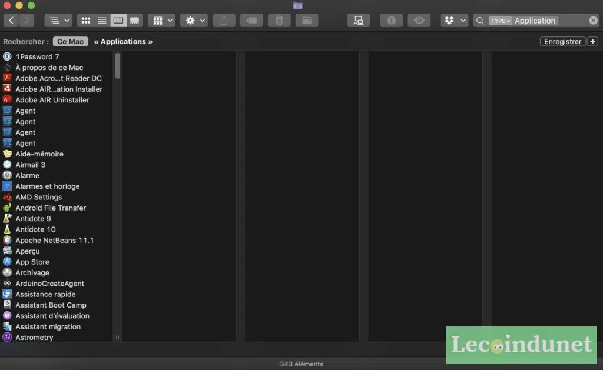Click the Connect to Server toolbar icon

pyautogui.click(x=359, y=21)
